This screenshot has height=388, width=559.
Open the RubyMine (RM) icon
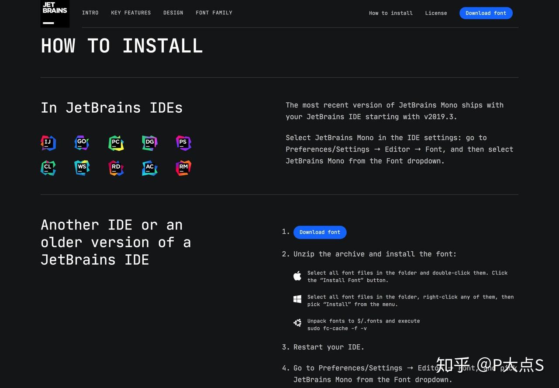[x=183, y=168]
